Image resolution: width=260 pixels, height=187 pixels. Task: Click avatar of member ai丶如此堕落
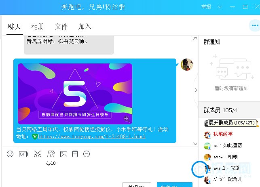point(207,146)
